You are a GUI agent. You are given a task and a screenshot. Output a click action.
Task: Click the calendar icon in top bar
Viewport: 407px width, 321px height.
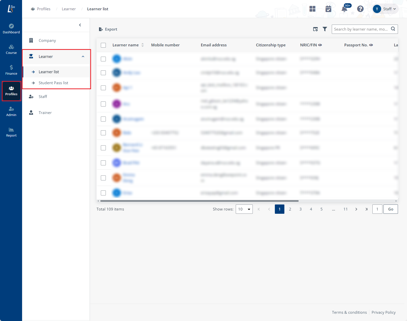click(328, 9)
